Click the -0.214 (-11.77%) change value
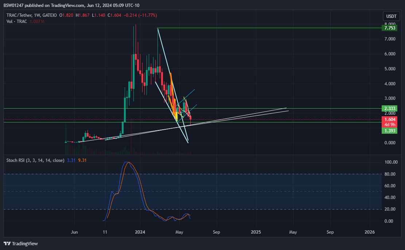The height and width of the screenshot is (250, 405). click(140, 15)
